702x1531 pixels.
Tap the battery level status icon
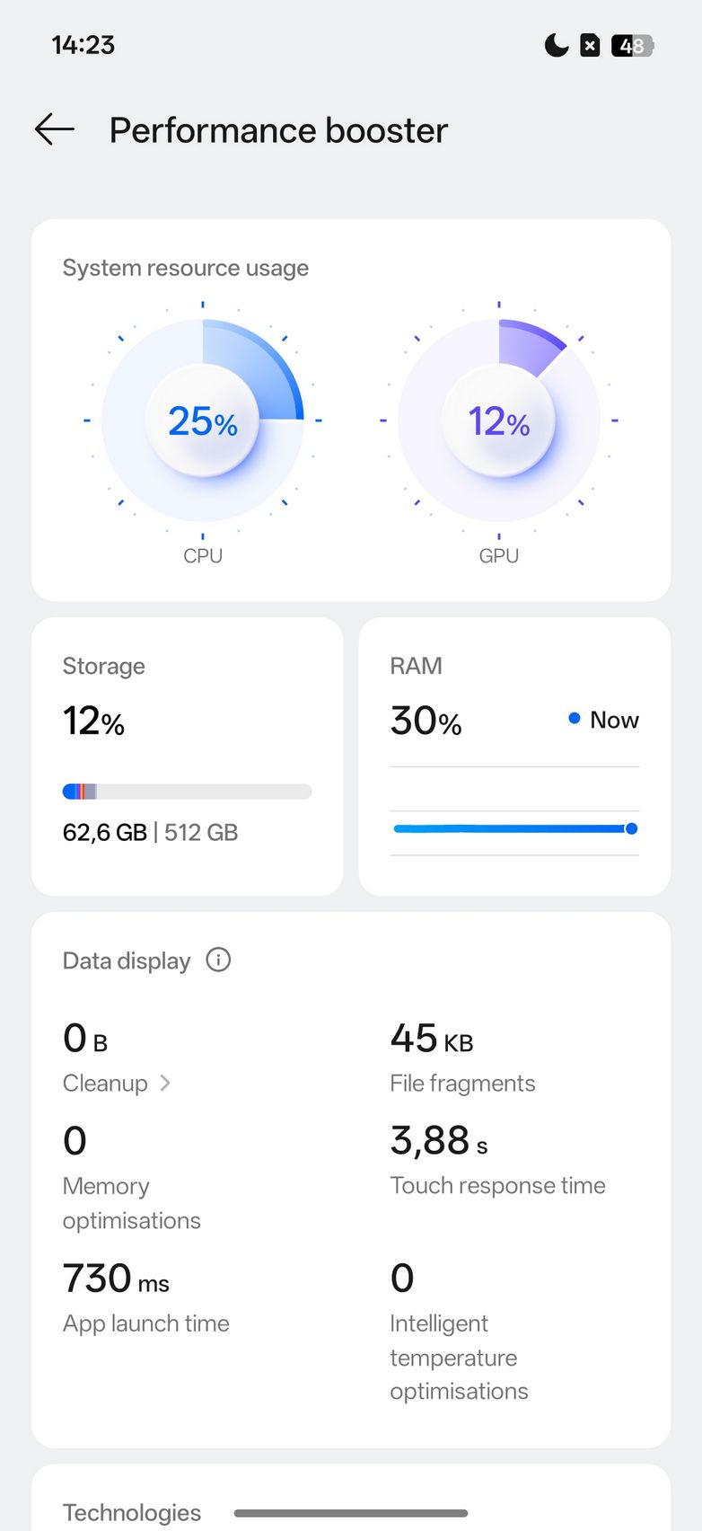click(x=632, y=45)
